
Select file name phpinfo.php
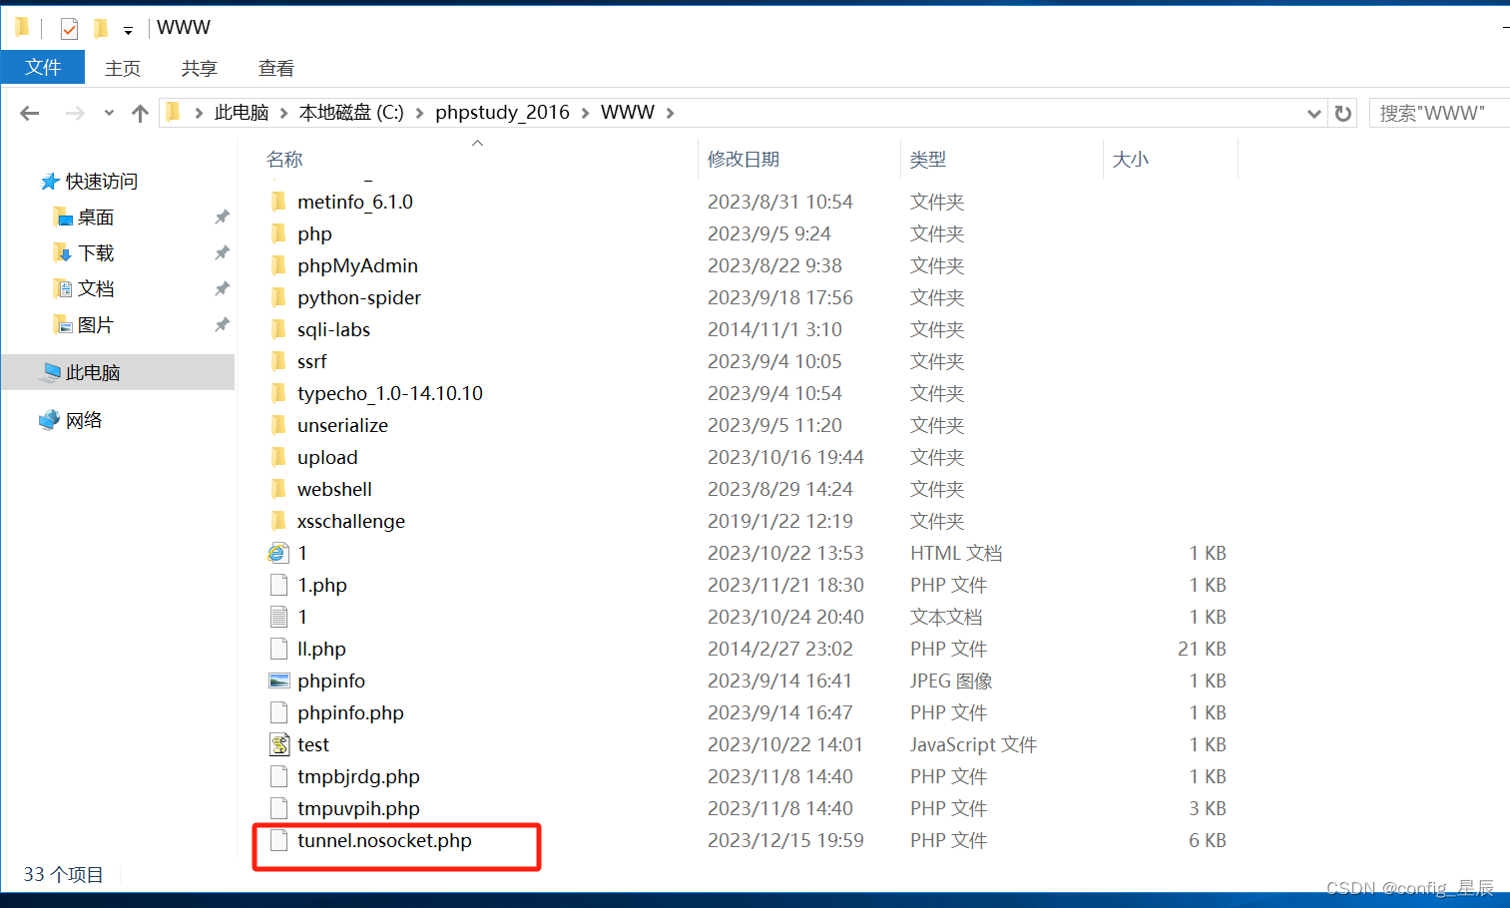(350, 712)
